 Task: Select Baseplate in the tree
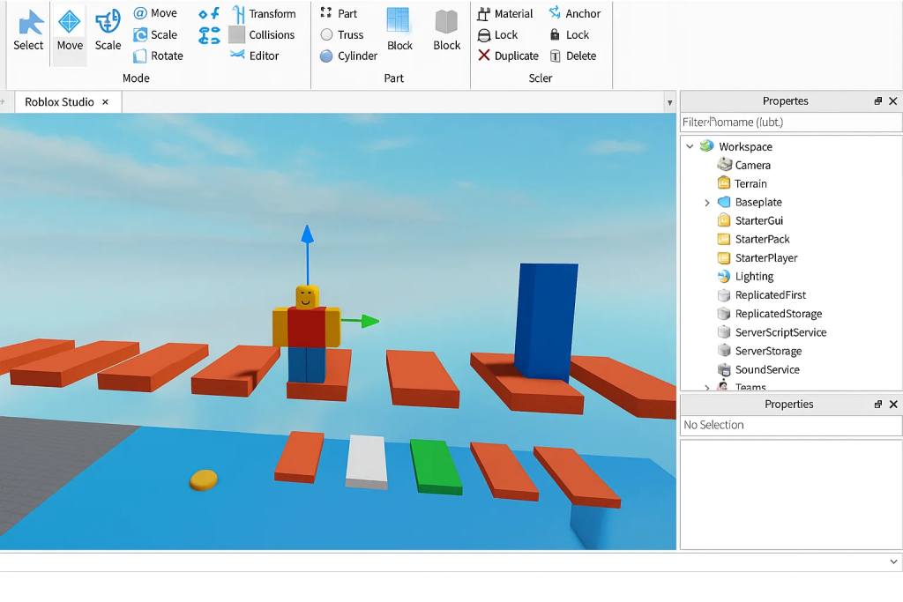(757, 202)
